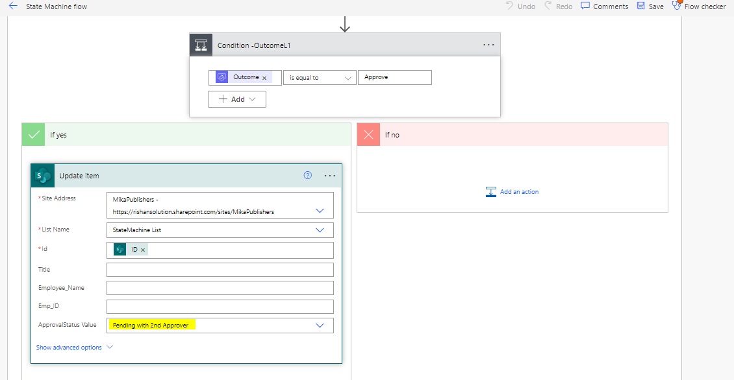734x380 pixels.
Task: Click the If yes green checkmark header
Action: pyautogui.click(x=34, y=135)
